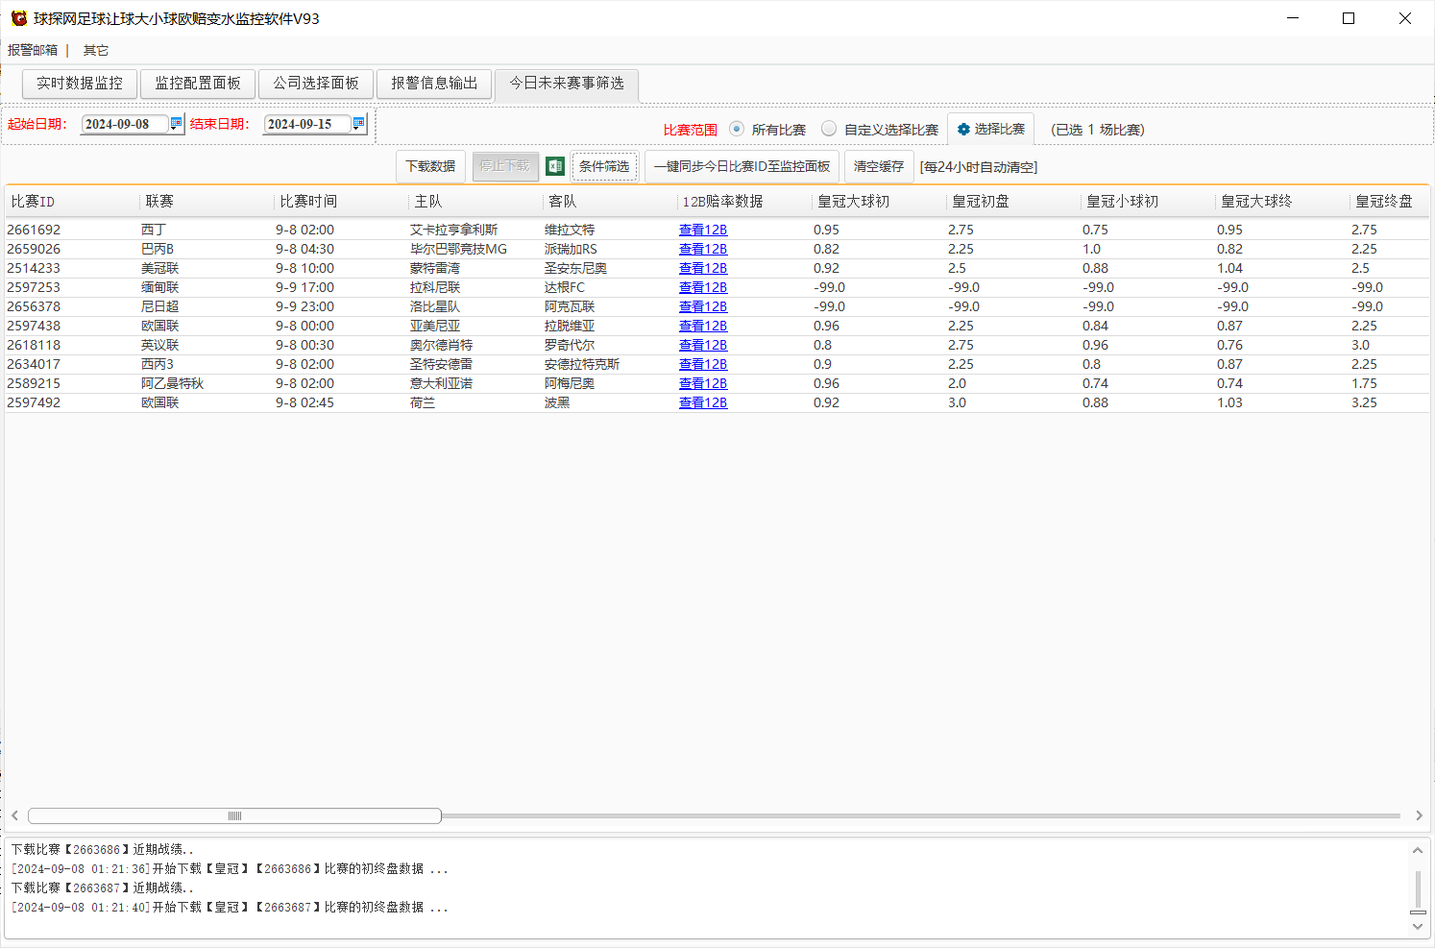Click the 皇冠大球初 column header

click(x=879, y=202)
